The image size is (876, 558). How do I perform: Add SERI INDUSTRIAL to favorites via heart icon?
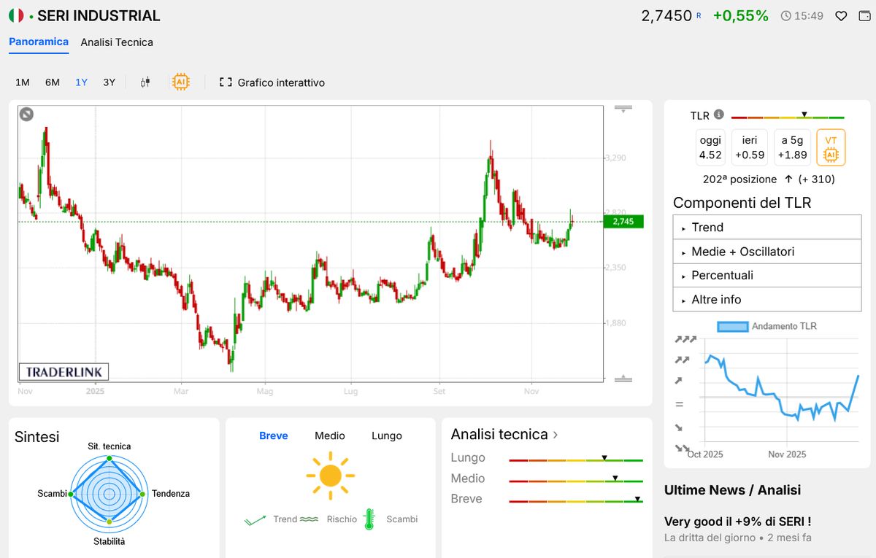click(x=841, y=15)
